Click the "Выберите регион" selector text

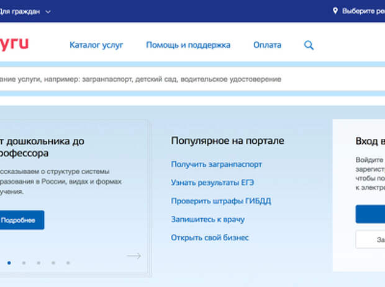point(363,11)
